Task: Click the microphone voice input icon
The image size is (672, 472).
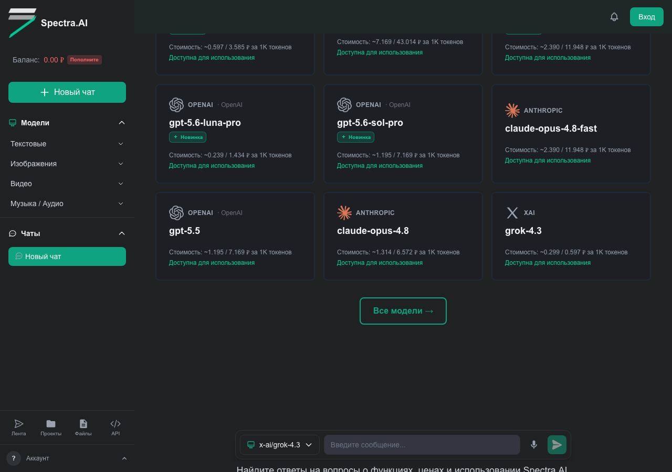Action: click(x=534, y=445)
